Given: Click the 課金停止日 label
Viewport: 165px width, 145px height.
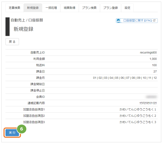Looking at the screenshot, I should (x=38, y=90).
